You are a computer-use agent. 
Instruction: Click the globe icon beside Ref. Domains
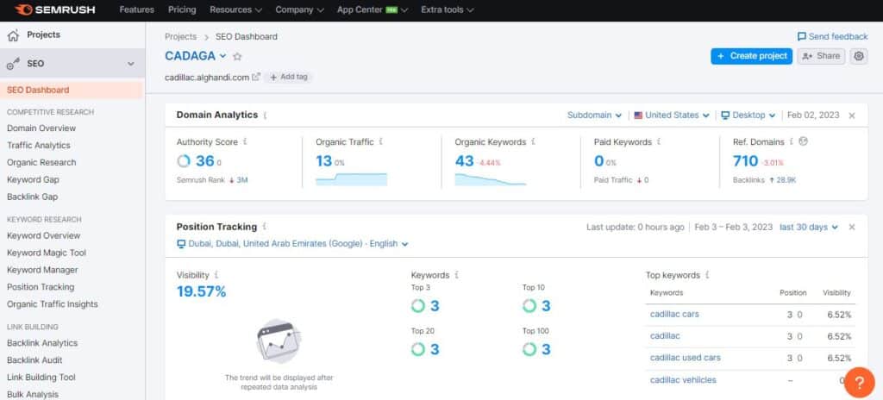point(803,142)
